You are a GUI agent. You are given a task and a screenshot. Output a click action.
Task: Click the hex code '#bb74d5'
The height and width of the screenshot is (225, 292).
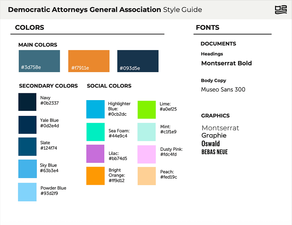[x=118, y=159]
